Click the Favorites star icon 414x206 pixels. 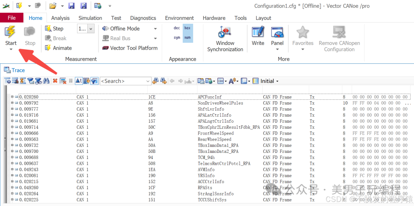click(x=302, y=32)
